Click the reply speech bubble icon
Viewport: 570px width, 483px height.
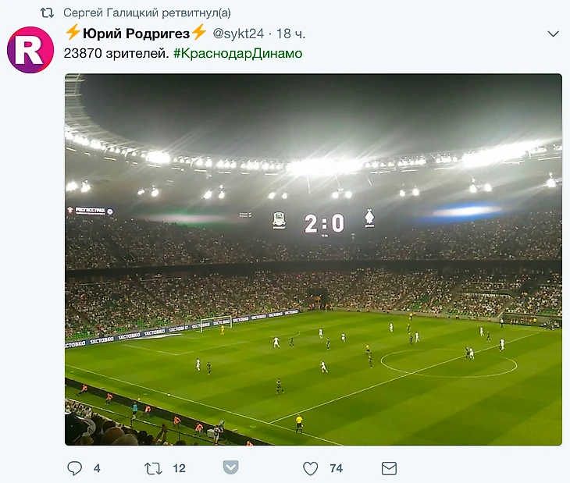pyautogui.click(x=75, y=468)
